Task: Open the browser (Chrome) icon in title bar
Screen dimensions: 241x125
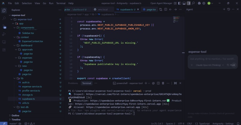Action: pyautogui.click(x=199, y=3)
